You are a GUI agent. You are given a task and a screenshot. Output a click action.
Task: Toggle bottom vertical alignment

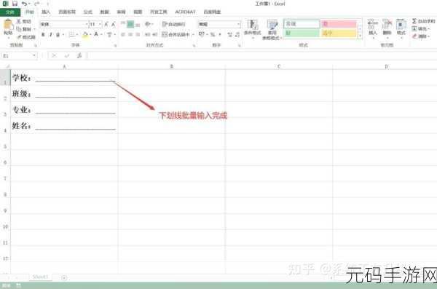pyautogui.click(x=138, y=25)
